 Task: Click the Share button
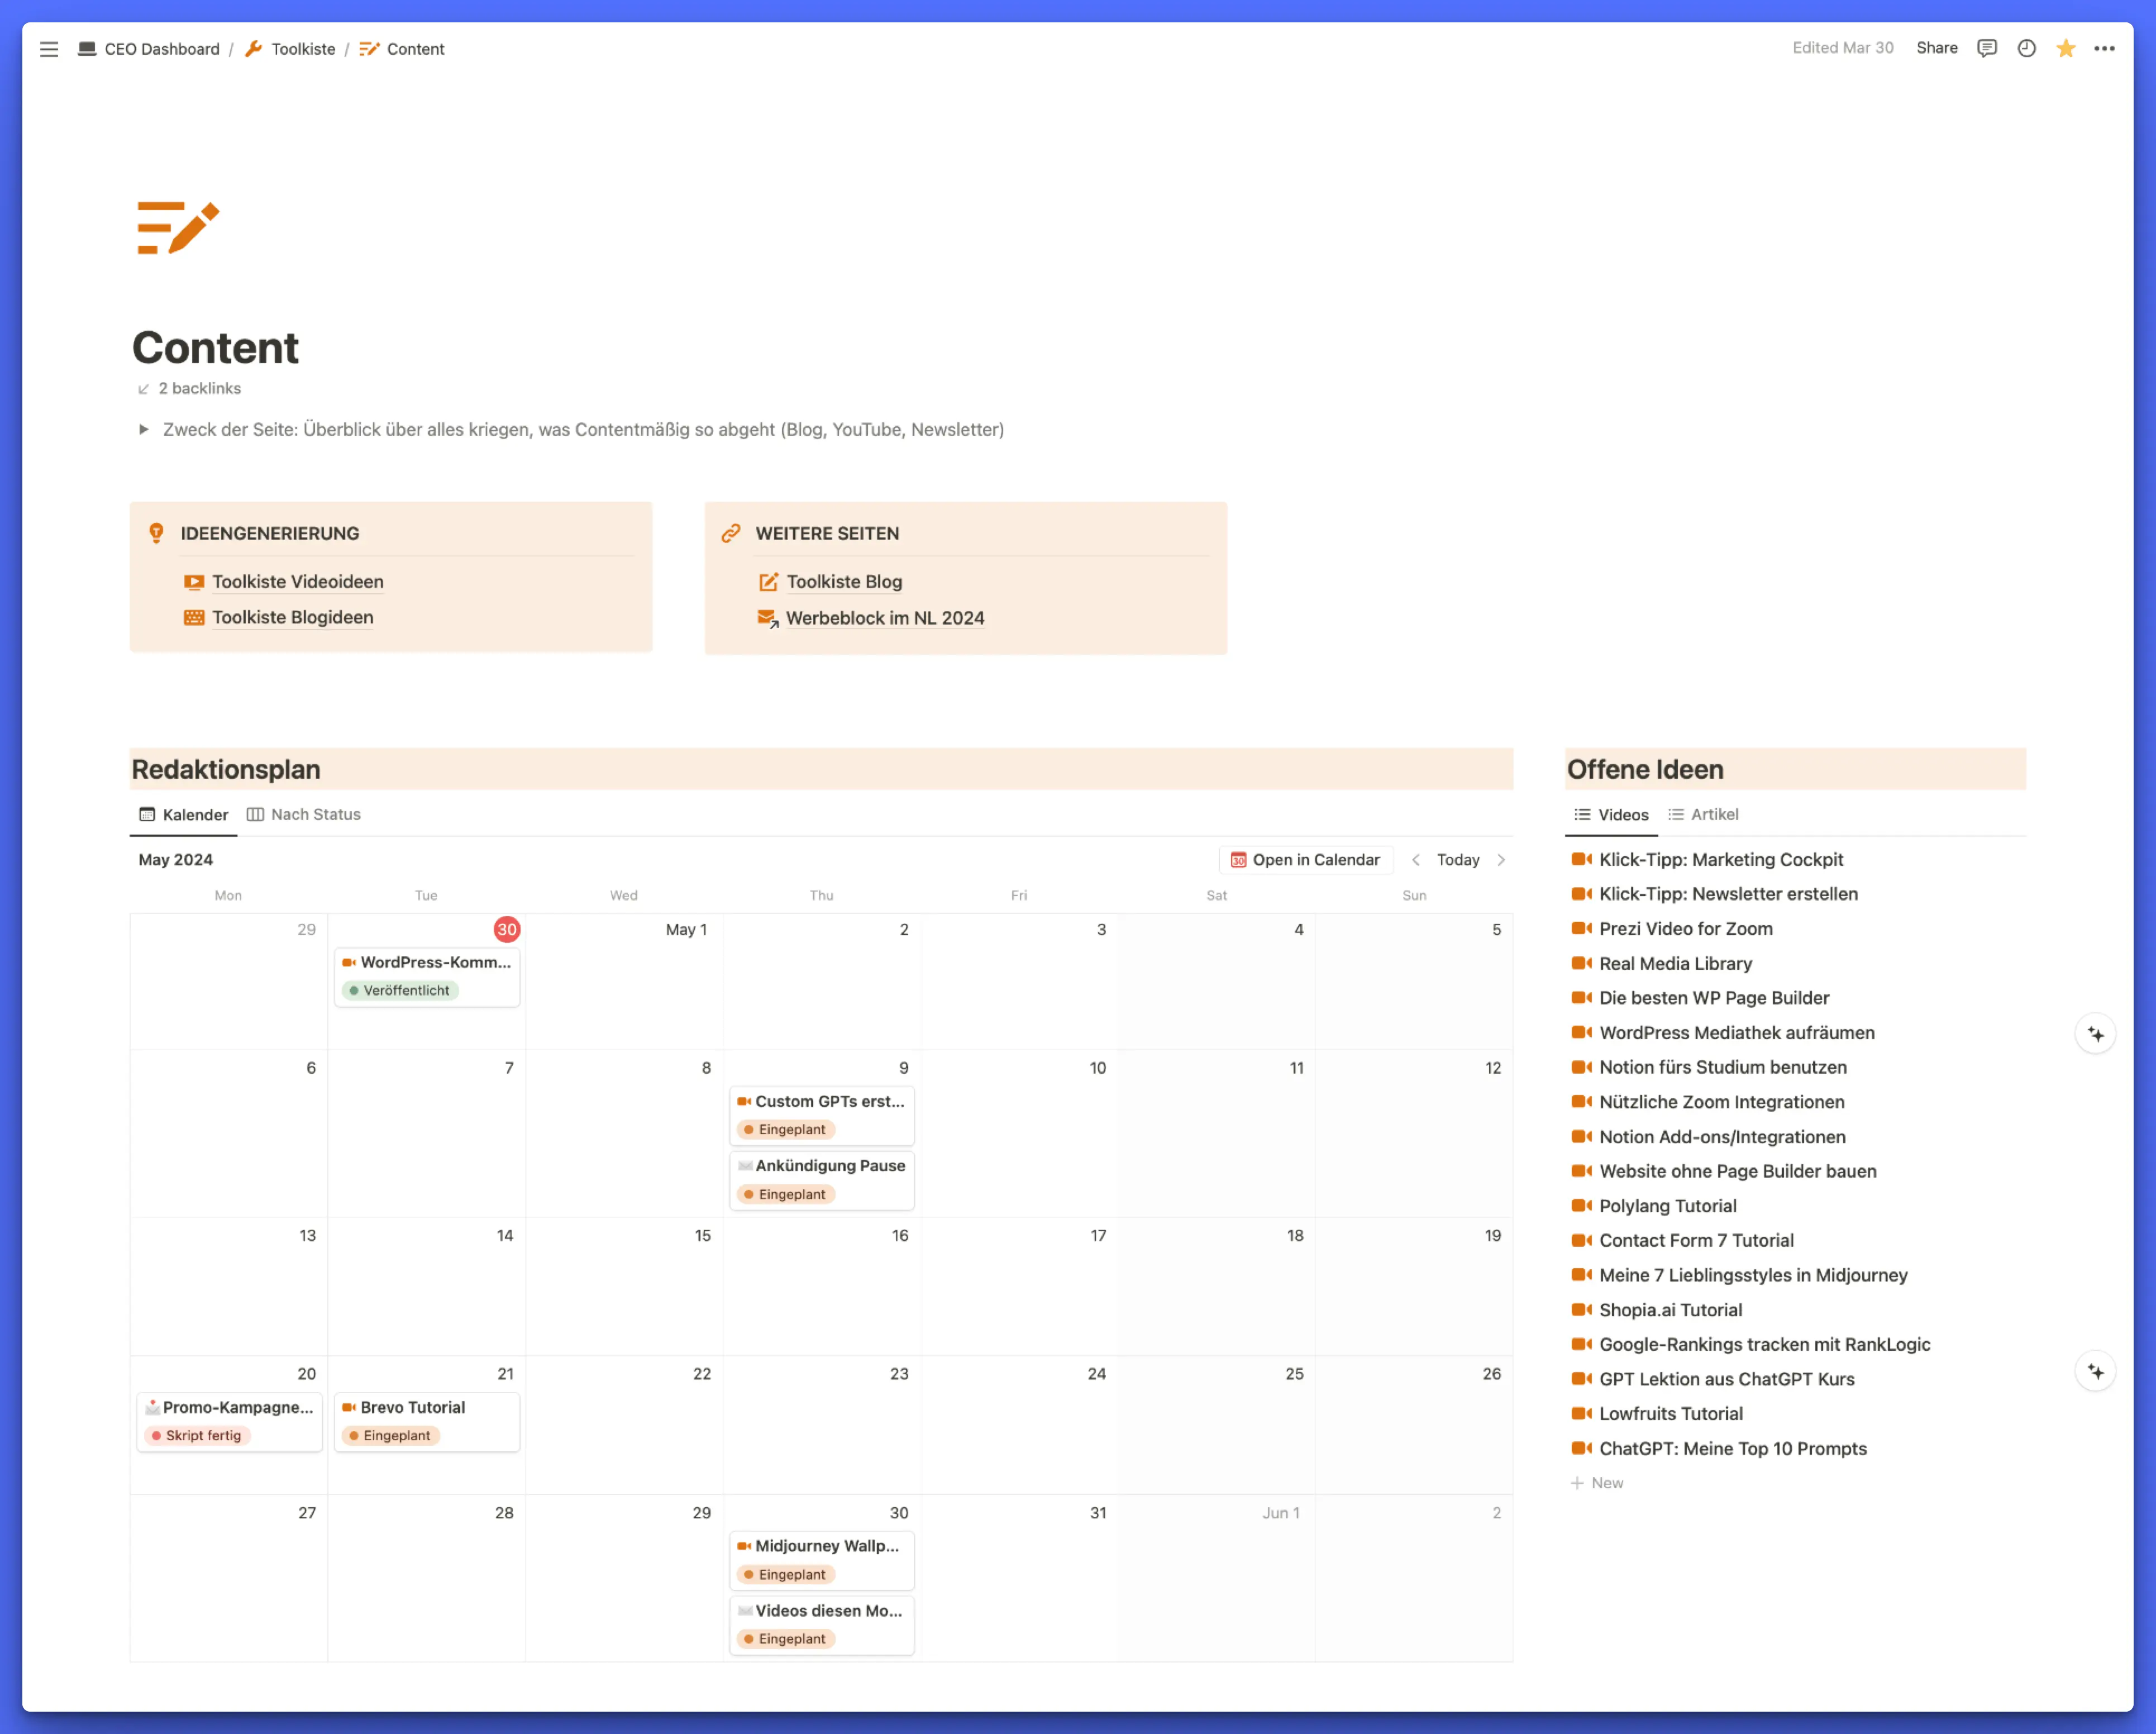1936,48
